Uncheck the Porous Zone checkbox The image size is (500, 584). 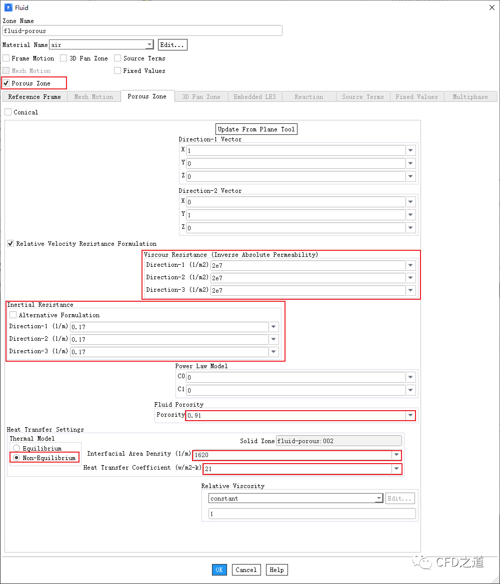click(x=6, y=83)
